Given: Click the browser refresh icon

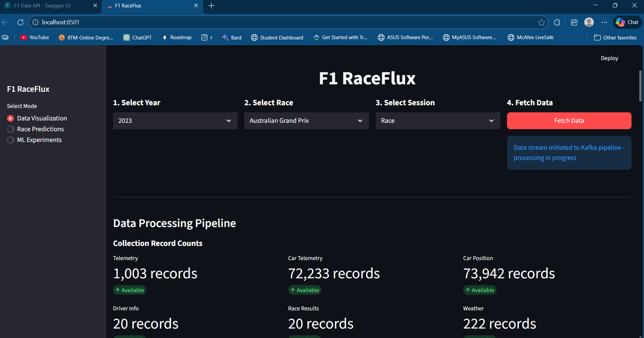Looking at the screenshot, I should pos(20,22).
